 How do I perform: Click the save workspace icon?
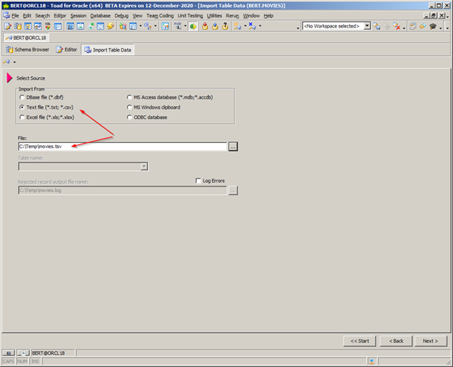(377, 26)
